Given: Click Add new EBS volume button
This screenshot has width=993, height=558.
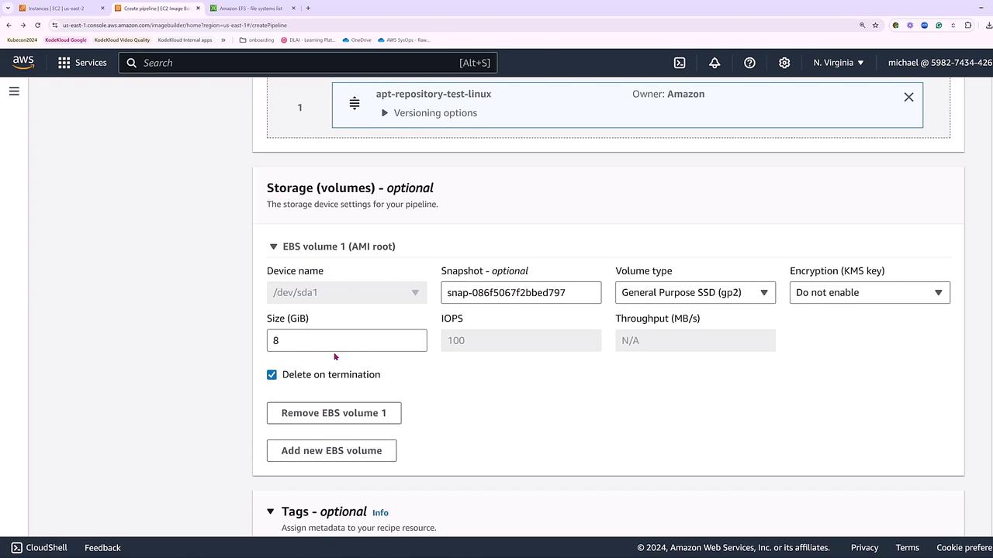Looking at the screenshot, I should [x=331, y=450].
